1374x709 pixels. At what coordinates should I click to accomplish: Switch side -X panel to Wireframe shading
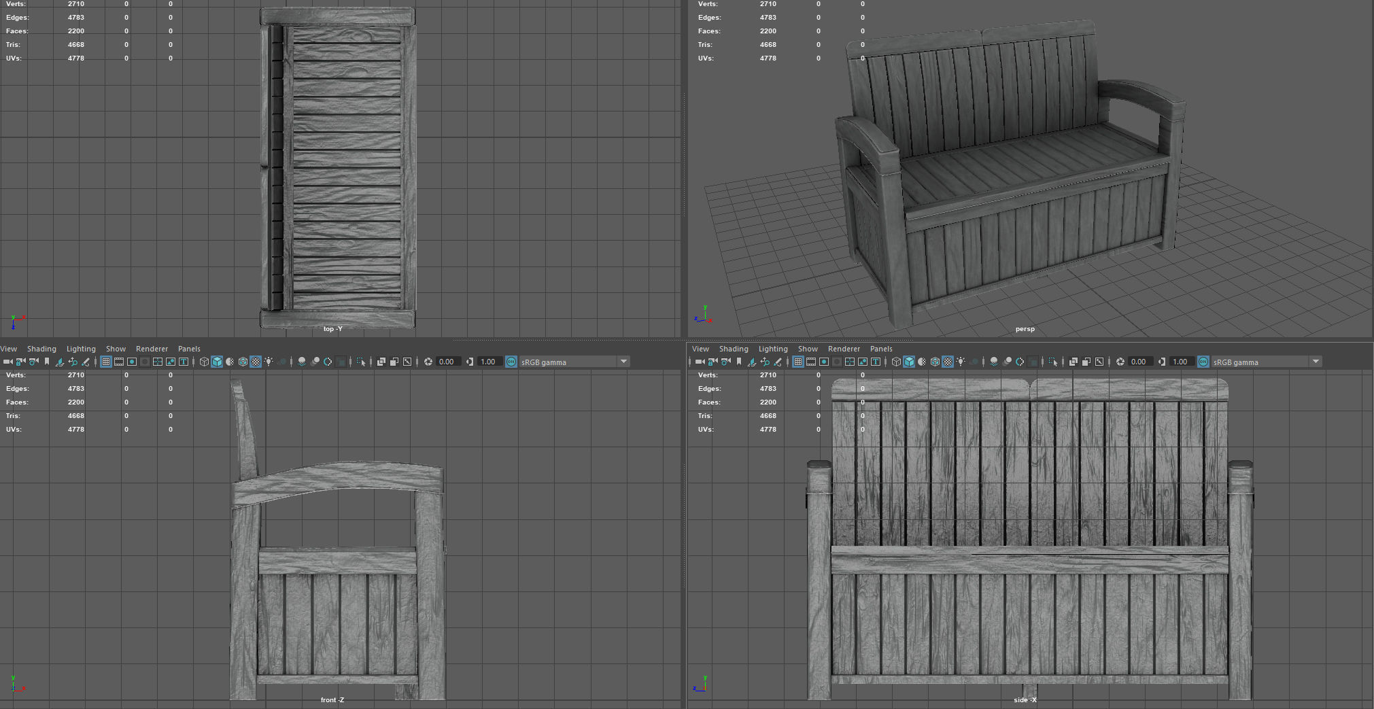[x=896, y=362]
